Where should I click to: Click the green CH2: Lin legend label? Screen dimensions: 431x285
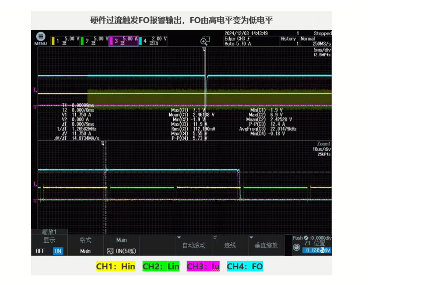coord(161,266)
